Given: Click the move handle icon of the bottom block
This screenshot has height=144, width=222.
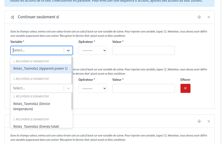Looking at the screenshot, I should coord(199,121).
